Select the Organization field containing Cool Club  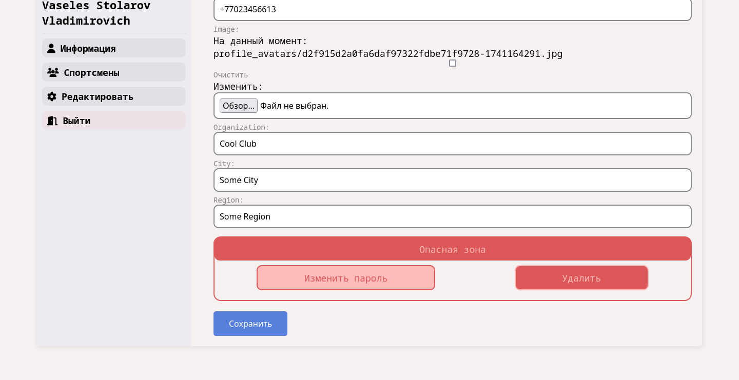coord(453,144)
